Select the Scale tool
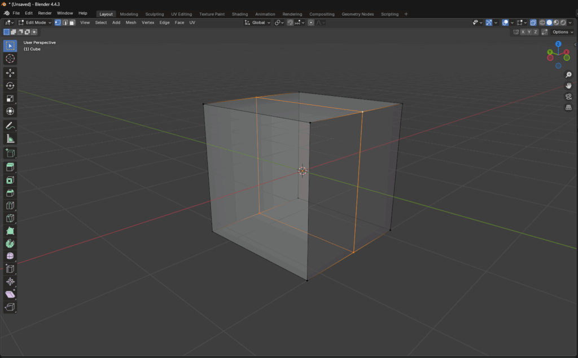The width and height of the screenshot is (578, 358). tap(10, 98)
